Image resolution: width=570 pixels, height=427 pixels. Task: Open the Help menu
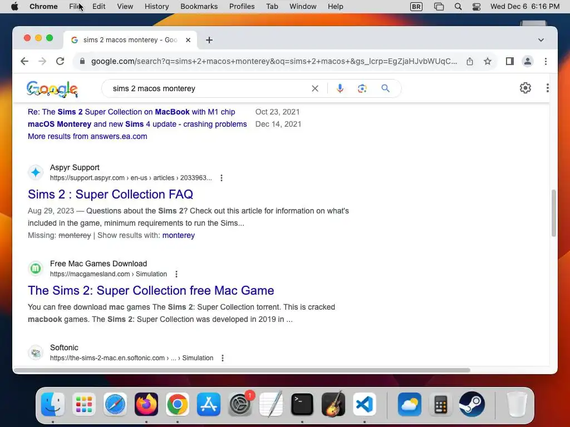(335, 7)
